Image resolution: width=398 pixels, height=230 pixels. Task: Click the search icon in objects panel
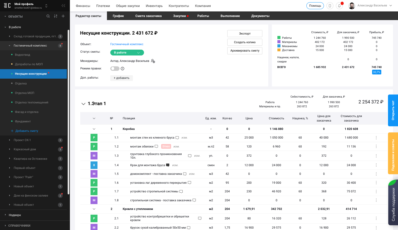pyautogui.click(x=48, y=16)
